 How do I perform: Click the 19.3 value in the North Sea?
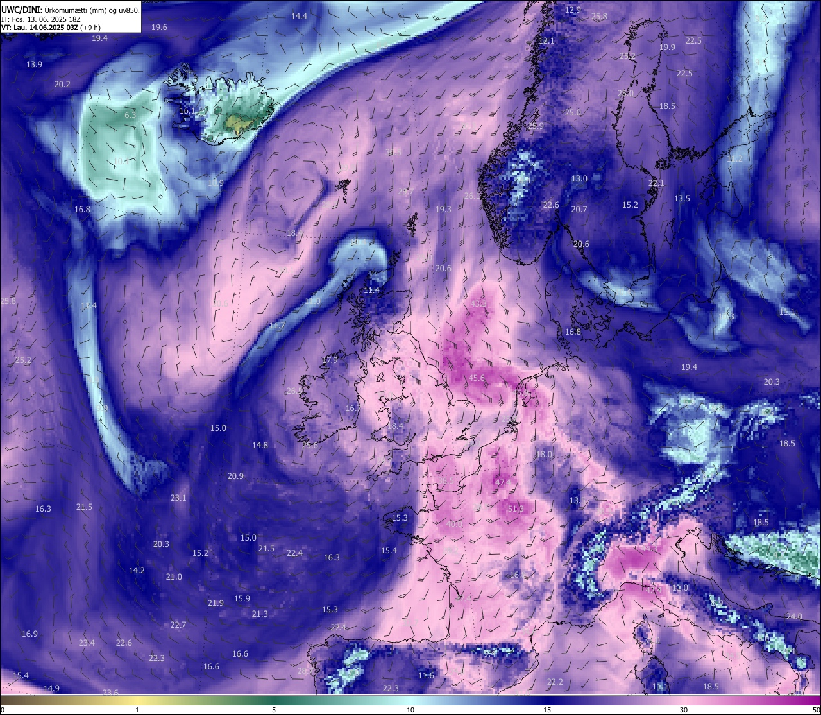[x=443, y=209]
